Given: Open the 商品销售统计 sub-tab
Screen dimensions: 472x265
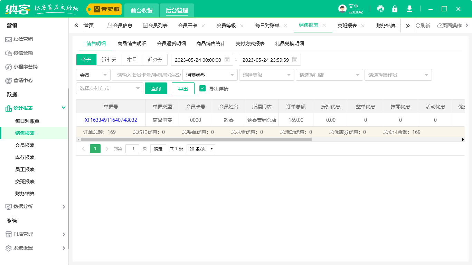Looking at the screenshot, I should point(211,43).
